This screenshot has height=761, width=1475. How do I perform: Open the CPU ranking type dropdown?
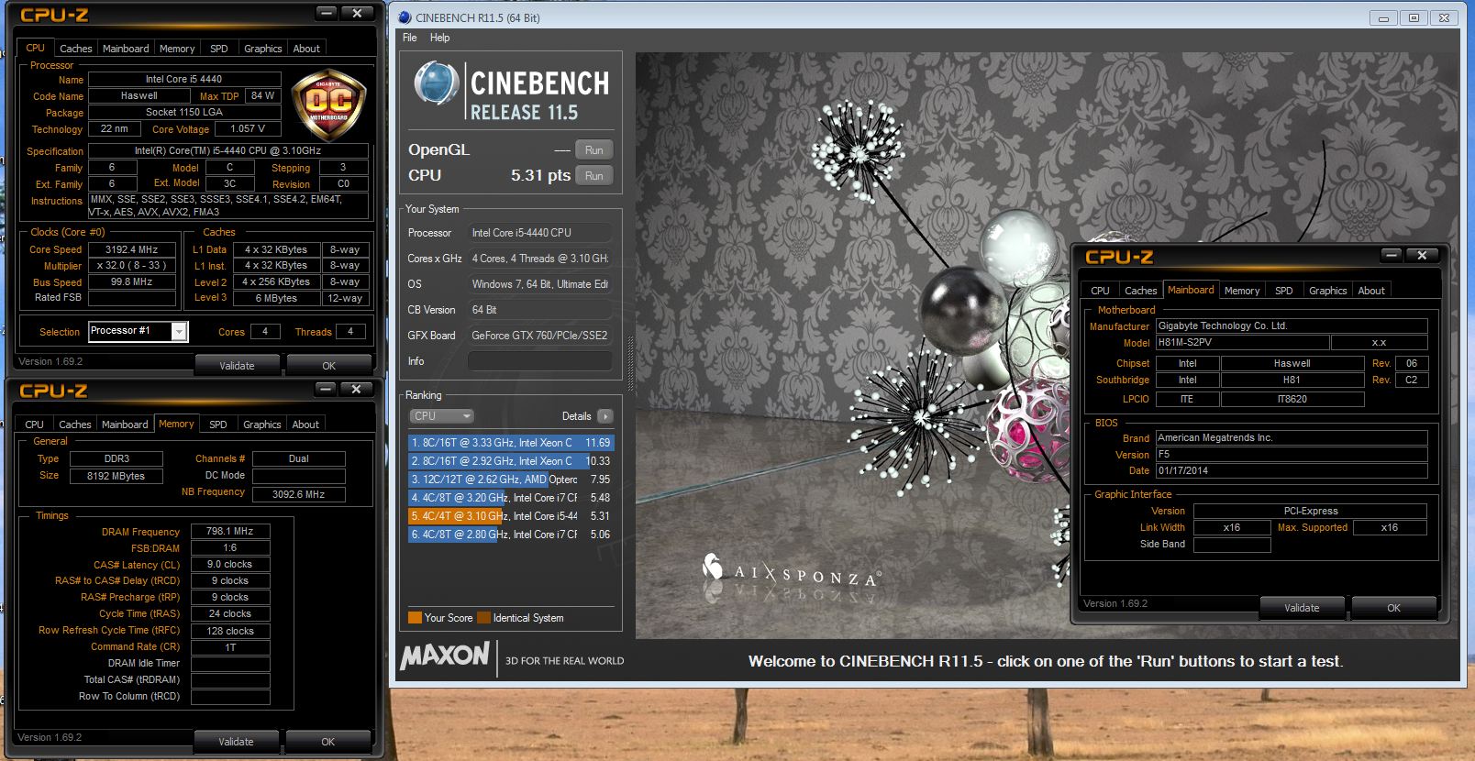(x=441, y=416)
